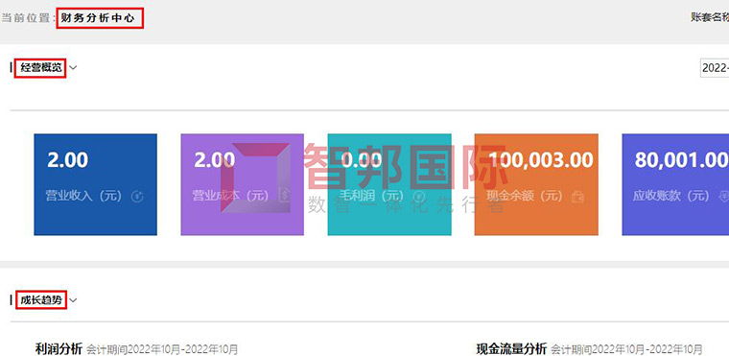The width and height of the screenshot is (729, 356).
Task: Click the 账套名称 label at top right
Action: [710, 17]
